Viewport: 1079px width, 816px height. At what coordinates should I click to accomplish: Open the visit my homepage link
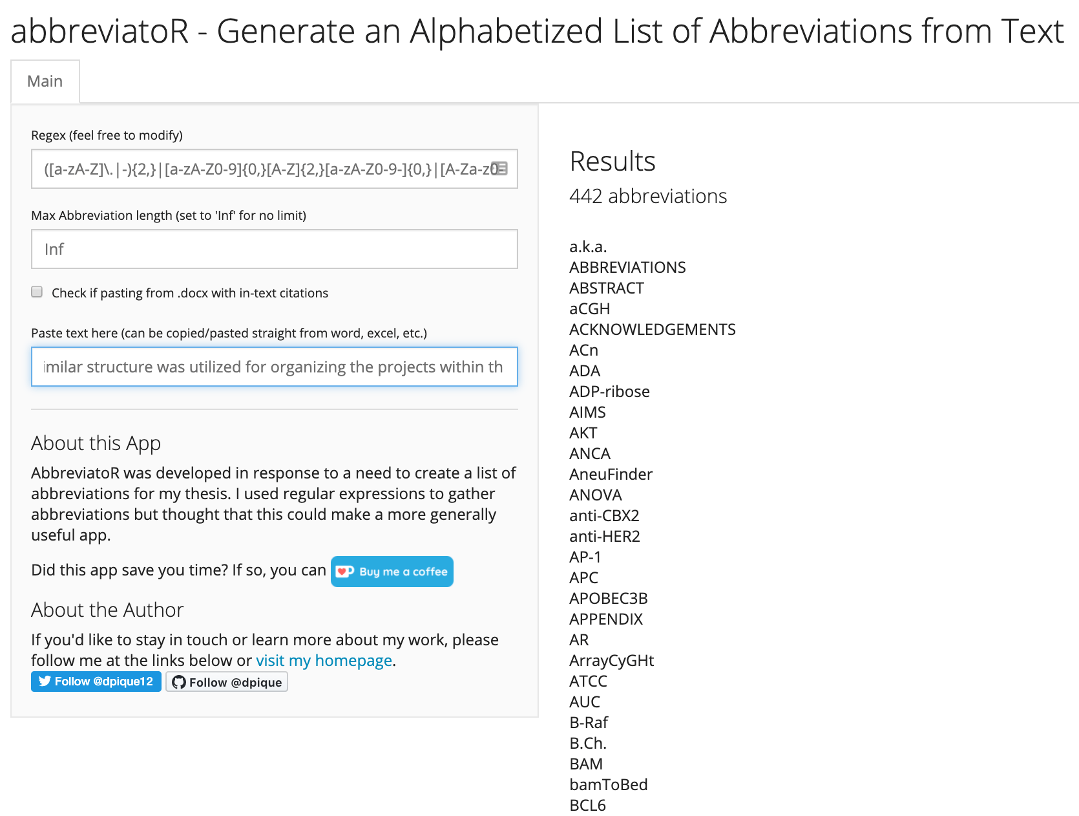(x=324, y=660)
